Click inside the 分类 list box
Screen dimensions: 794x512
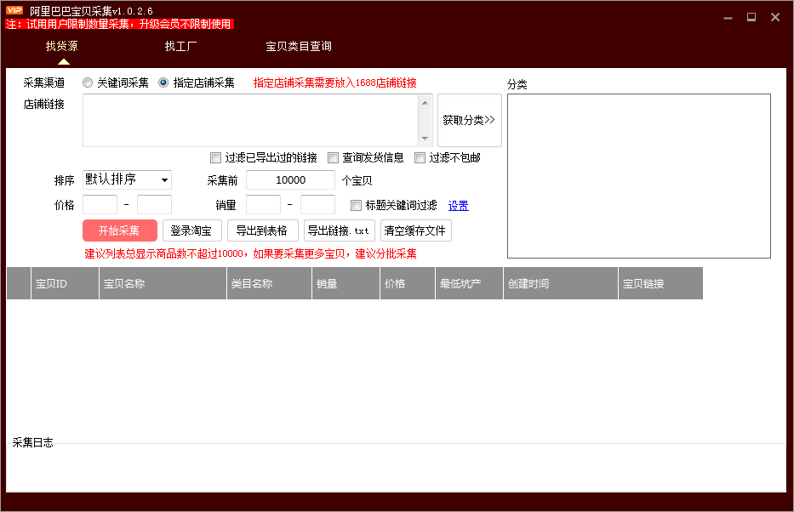[639, 176]
